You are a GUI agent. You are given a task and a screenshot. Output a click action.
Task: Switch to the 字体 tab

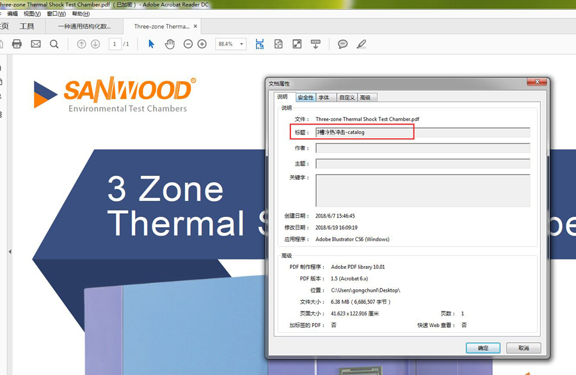324,97
